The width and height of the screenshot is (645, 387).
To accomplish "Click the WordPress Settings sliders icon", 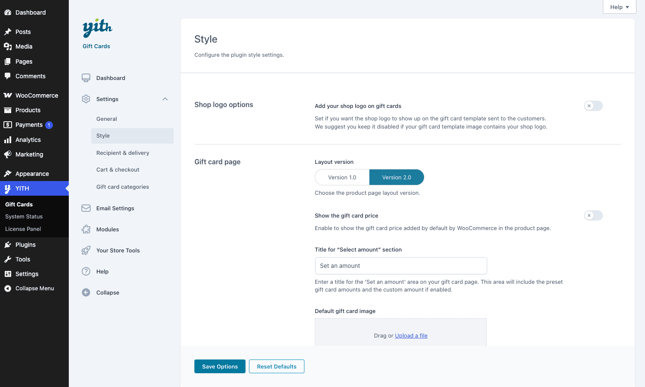I will 8,274.
